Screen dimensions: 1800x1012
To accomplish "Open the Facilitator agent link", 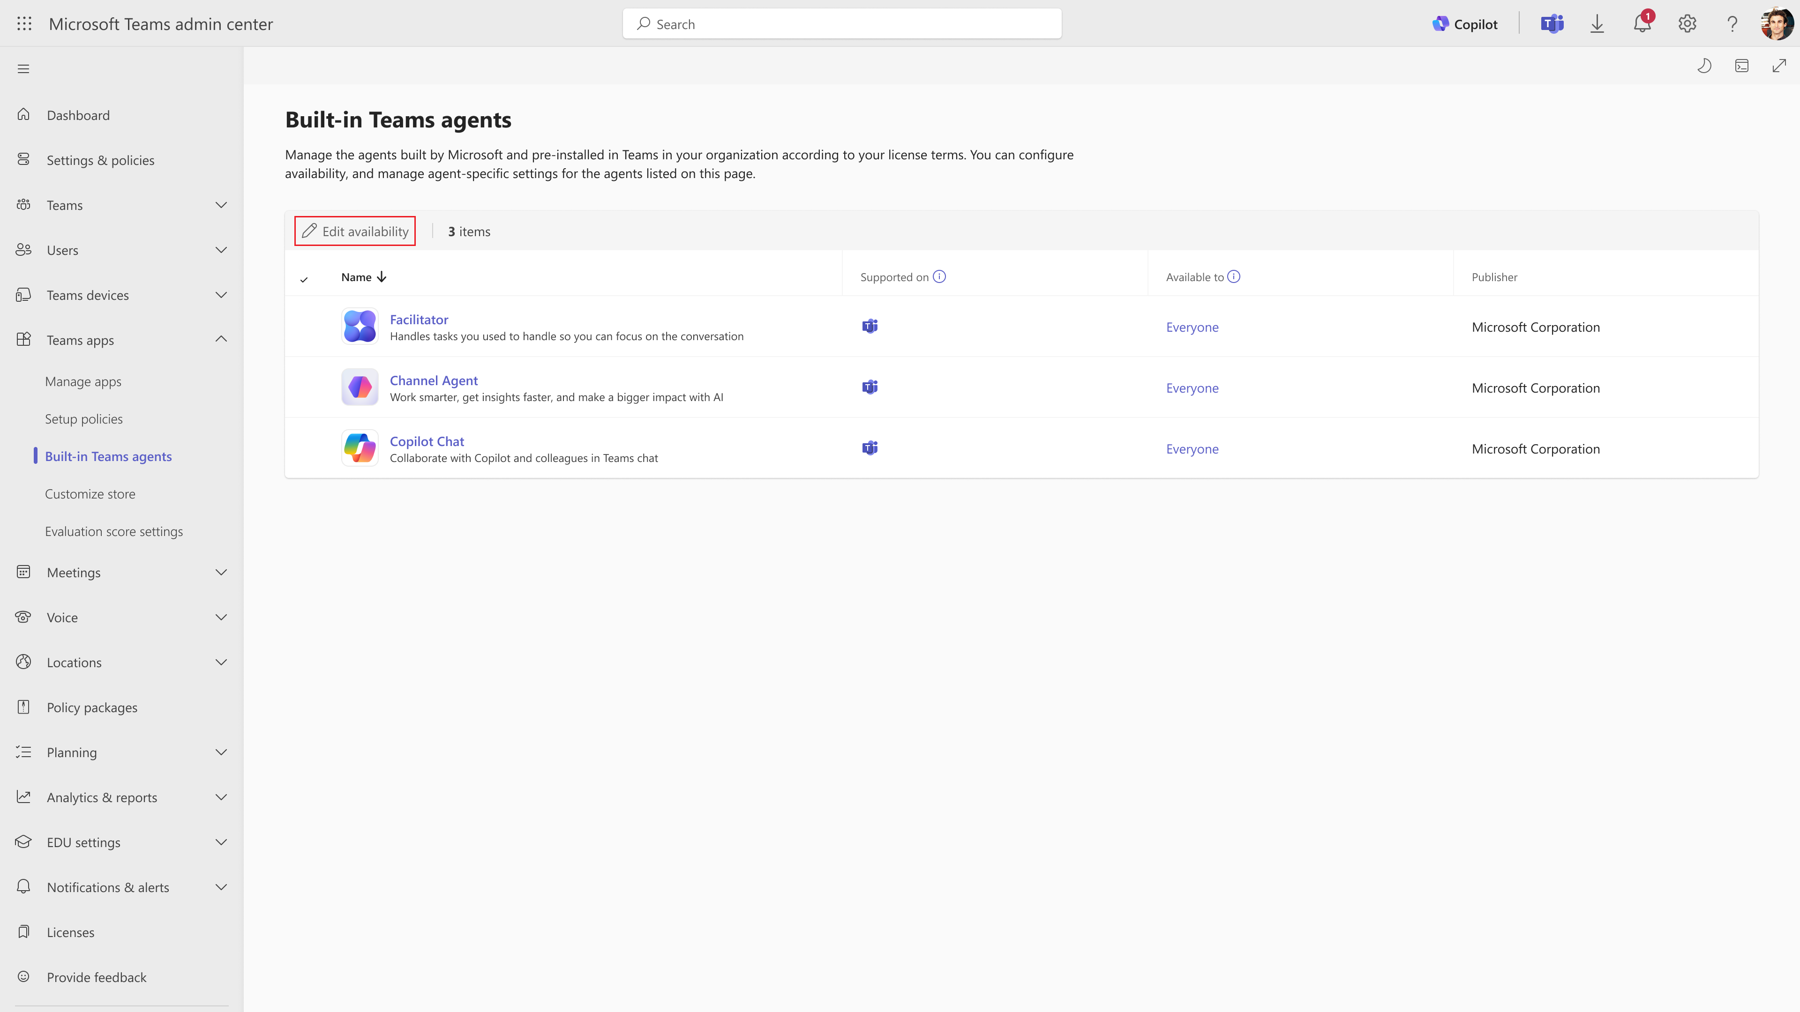I will (419, 319).
